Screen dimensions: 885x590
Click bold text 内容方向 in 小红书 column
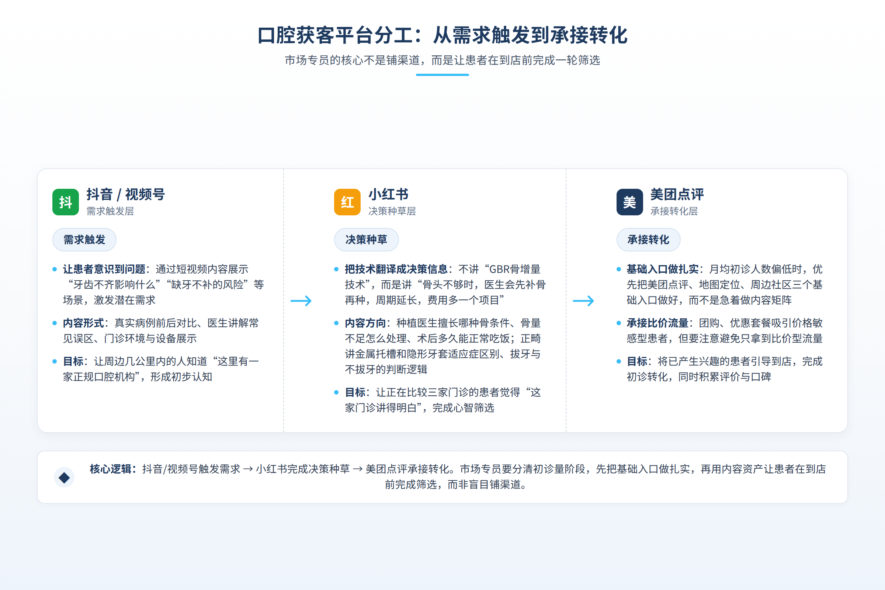tap(365, 323)
